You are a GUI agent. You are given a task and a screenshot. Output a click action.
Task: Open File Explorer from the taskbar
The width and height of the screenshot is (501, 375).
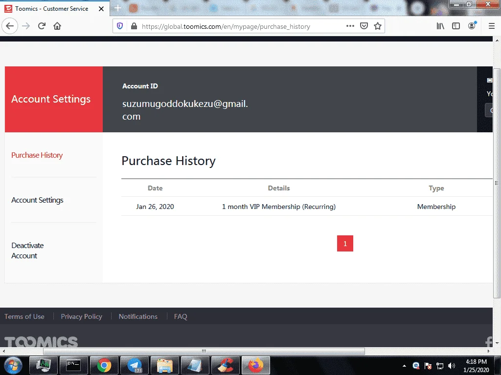pos(164,365)
